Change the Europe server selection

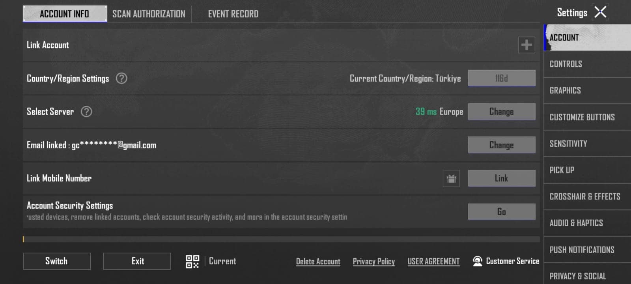(x=502, y=112)
